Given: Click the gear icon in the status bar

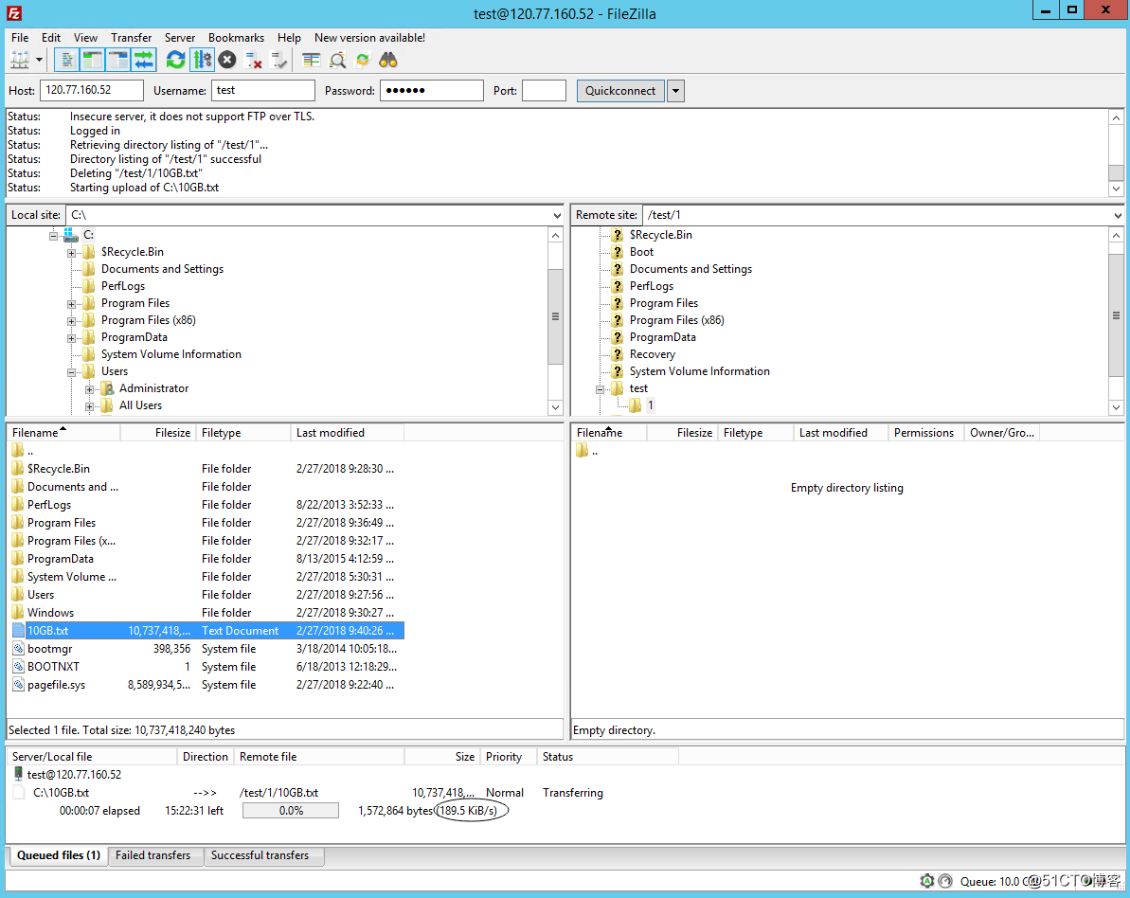Looking at the screenshot, I should click(926, 881).
